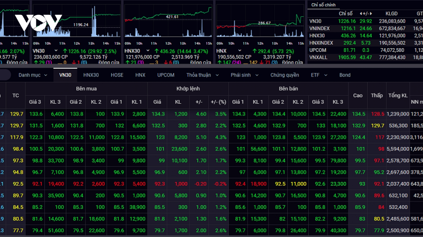The image size is (423, 237).
Task: Click the Khớp lệnh group header
Action: pos(188,89)
